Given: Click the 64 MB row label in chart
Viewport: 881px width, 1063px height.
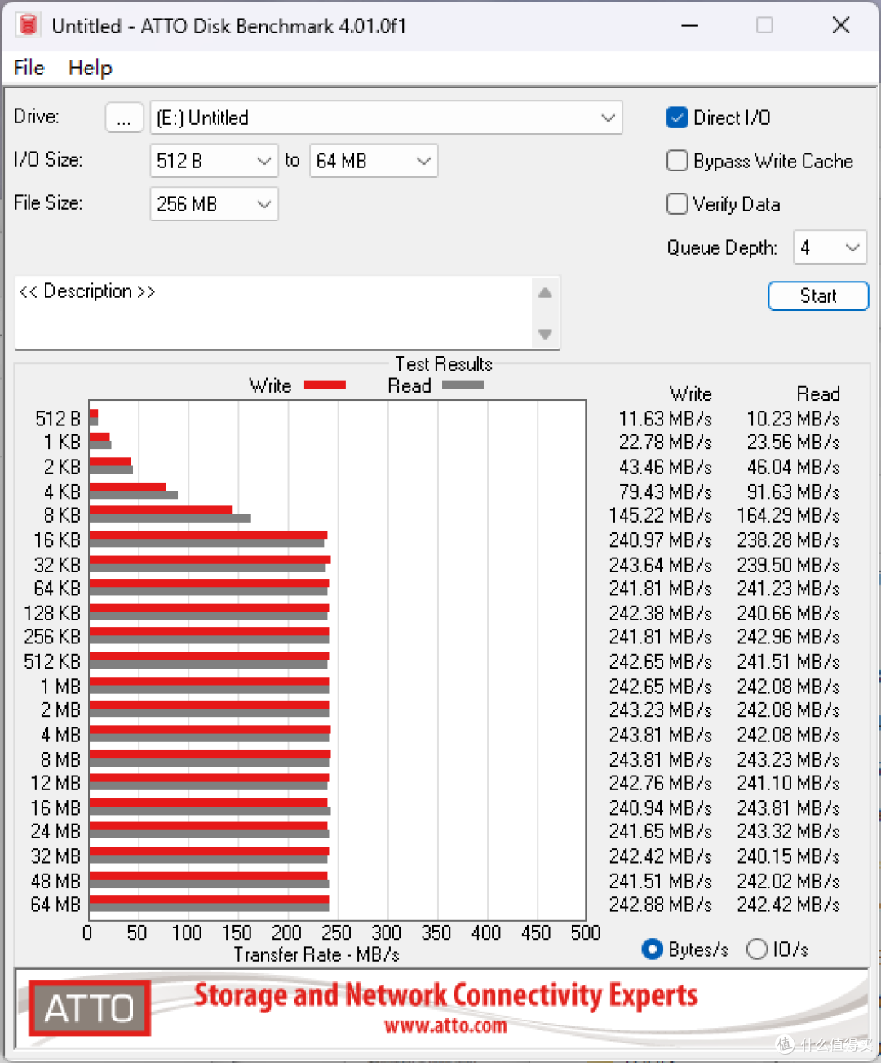Looking at the screenshot, I should point(55,905).
